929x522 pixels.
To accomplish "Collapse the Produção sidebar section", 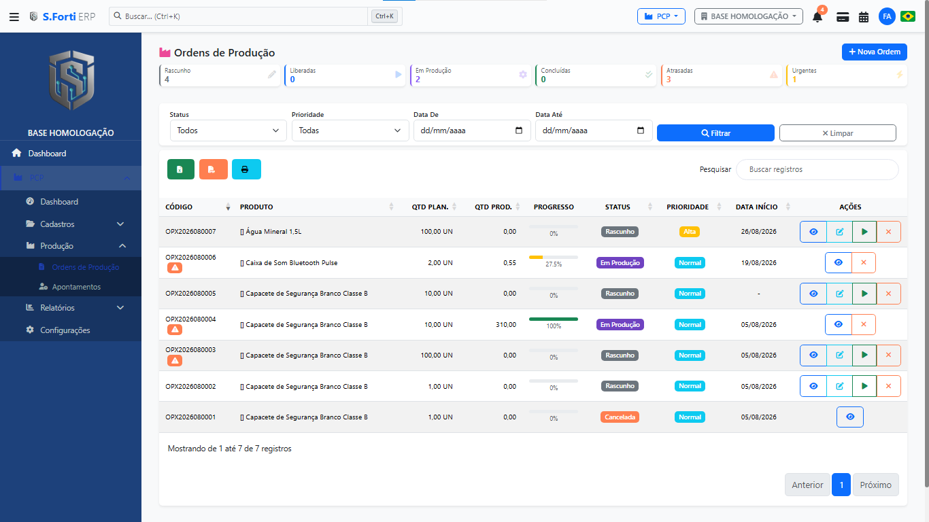I will tap(71, 246).
